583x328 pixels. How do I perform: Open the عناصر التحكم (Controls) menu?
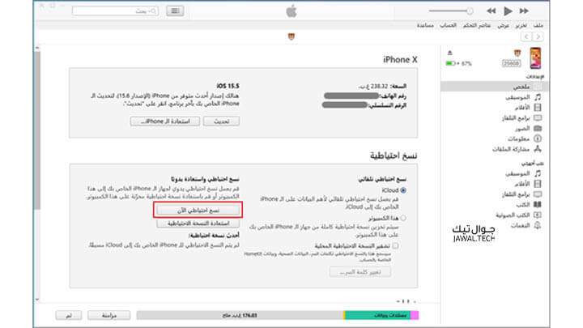click(x=477, y=25)
